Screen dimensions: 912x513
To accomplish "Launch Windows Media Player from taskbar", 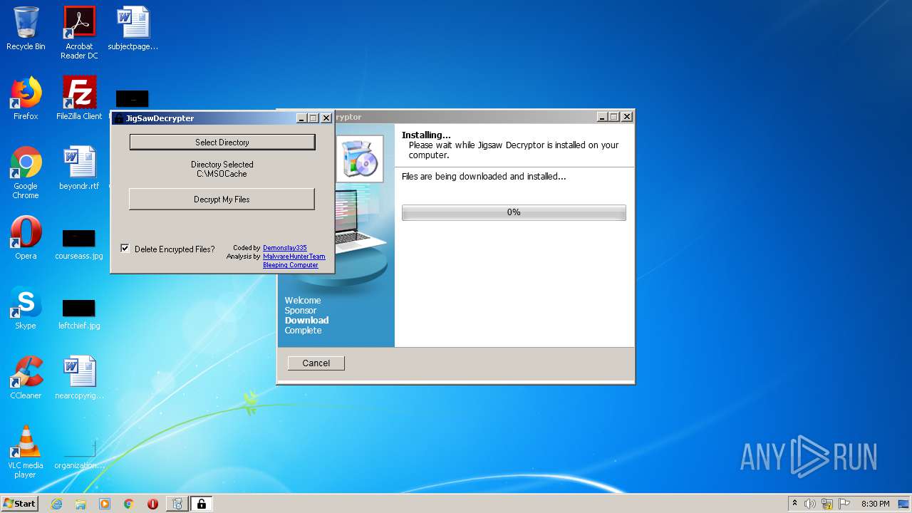I will coord(105,504).
